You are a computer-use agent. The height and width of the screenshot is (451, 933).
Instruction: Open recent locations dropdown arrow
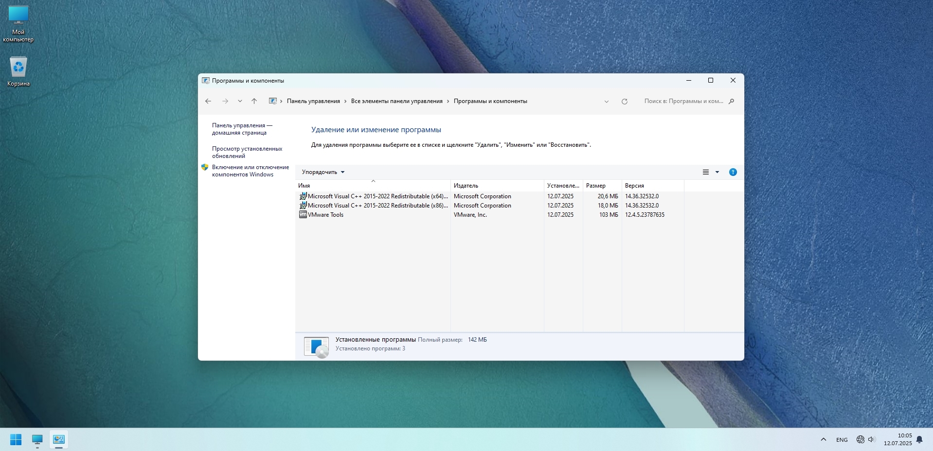(240, 101)
